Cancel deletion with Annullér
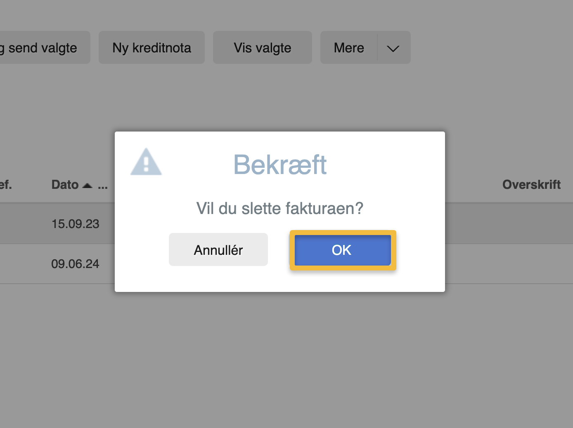This screenshot has width=573, height=428. coord(218,249)
